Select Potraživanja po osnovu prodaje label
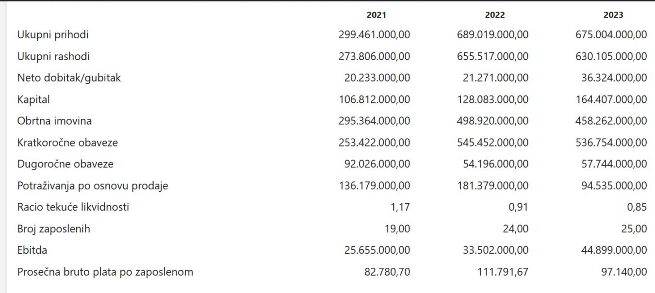This screenshot has height=293, width=655. (x=93, y=186)
